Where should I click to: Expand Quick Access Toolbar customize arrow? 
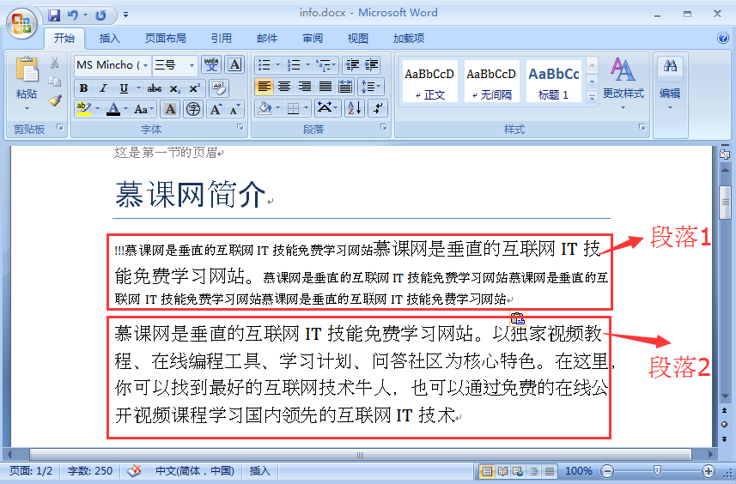tap(125, 15)
